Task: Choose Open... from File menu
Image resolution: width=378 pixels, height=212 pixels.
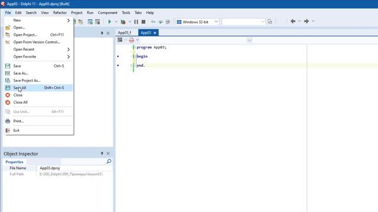Action: click(x=38, y=28)
